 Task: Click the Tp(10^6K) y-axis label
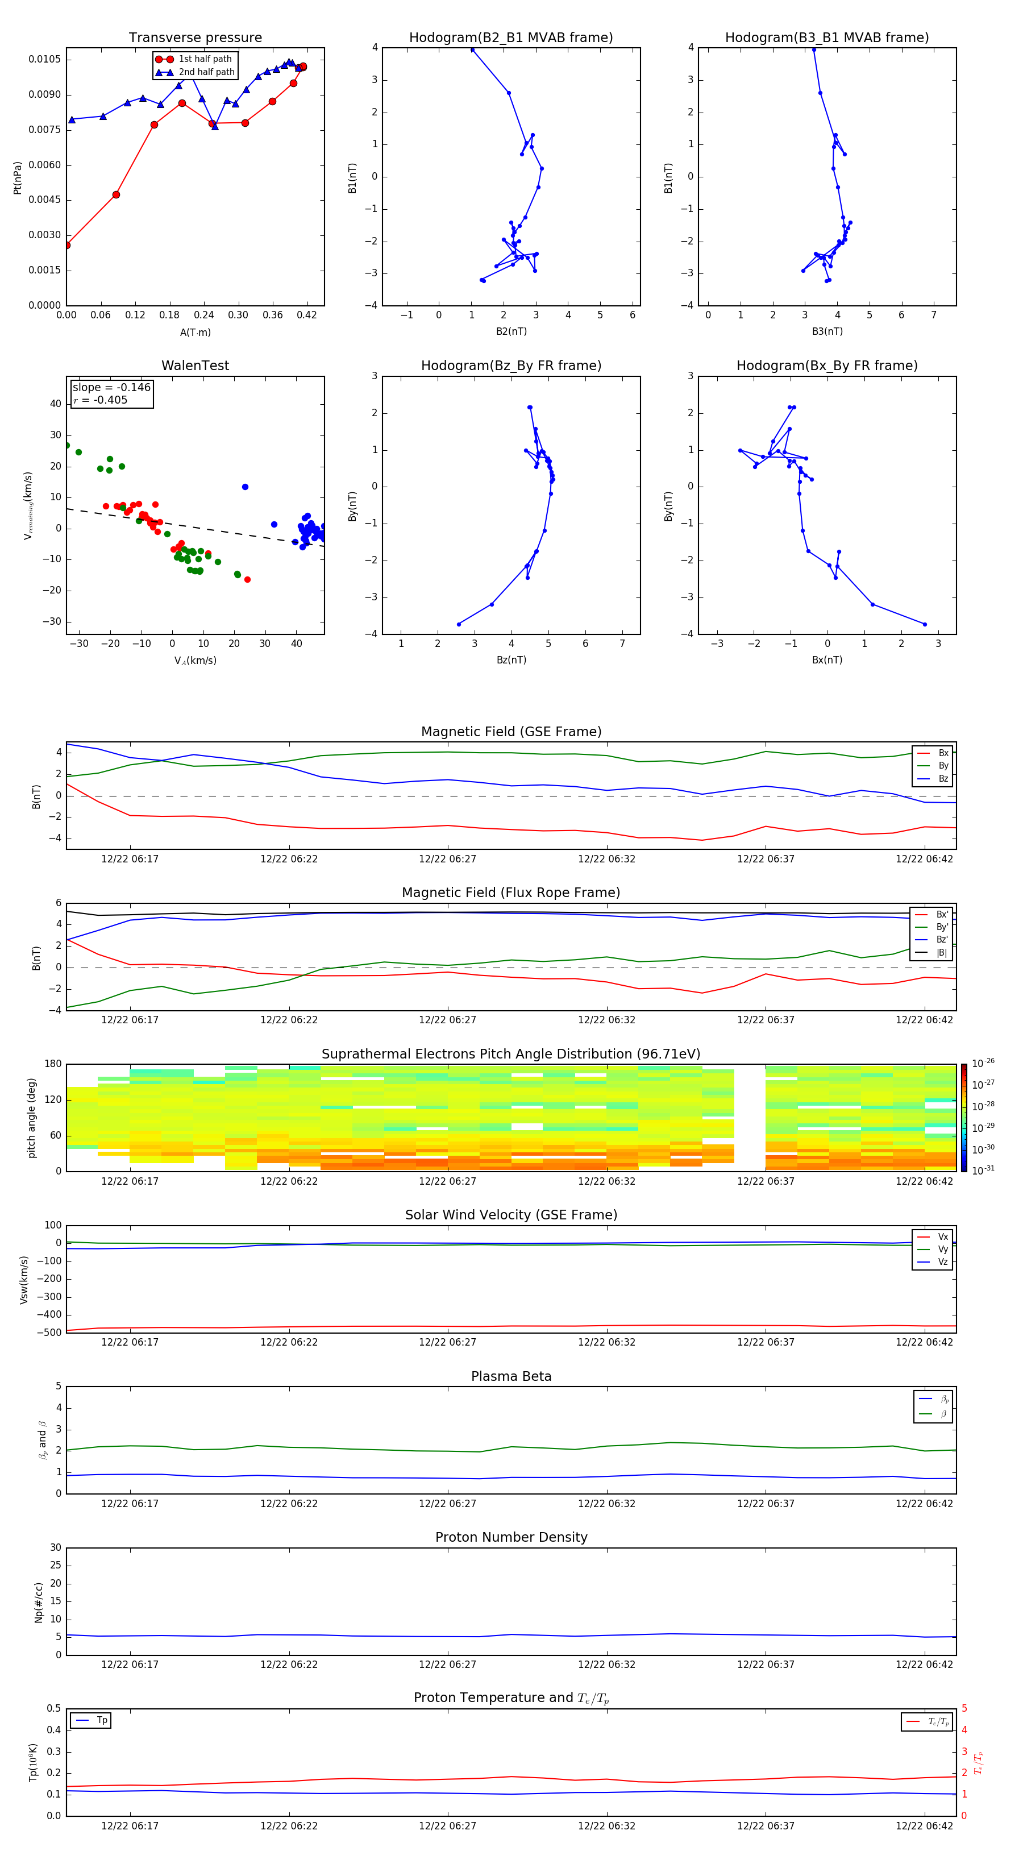33,1762
